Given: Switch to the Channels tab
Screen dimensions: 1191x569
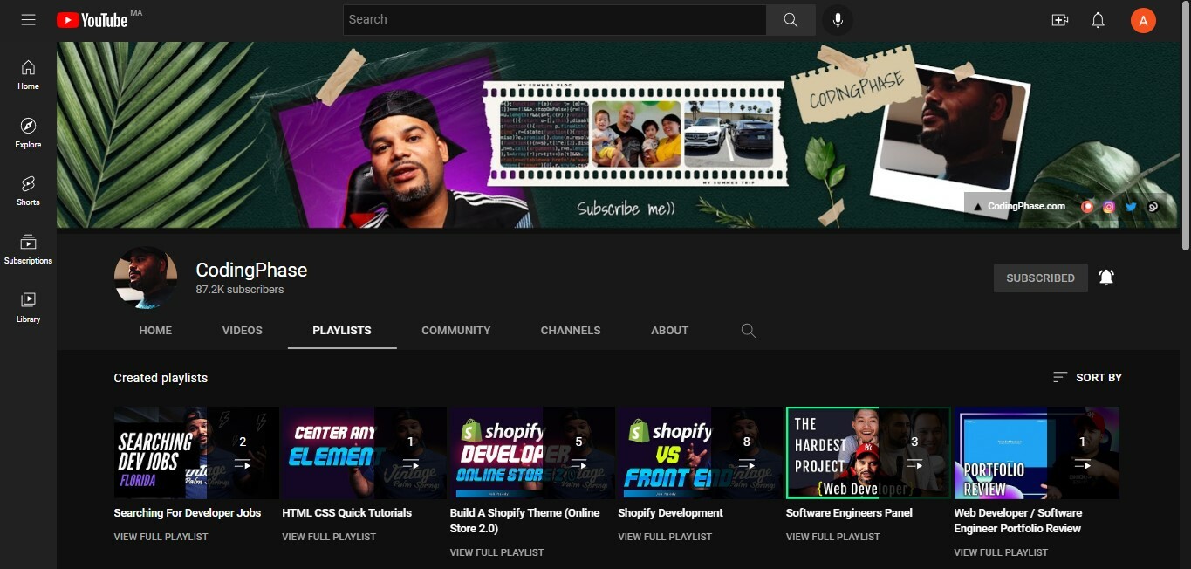Looking at the screenshot, I should tap(571, 331).
